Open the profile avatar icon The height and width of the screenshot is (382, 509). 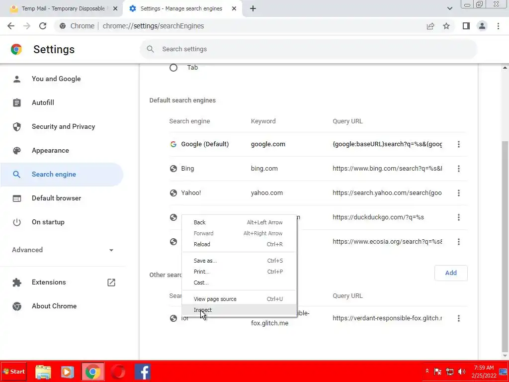[482, 26]
